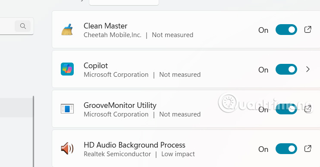The height and width of the screenshot is (167, 320).
Task: Select the Copilot app row
Action: (186, 69)
